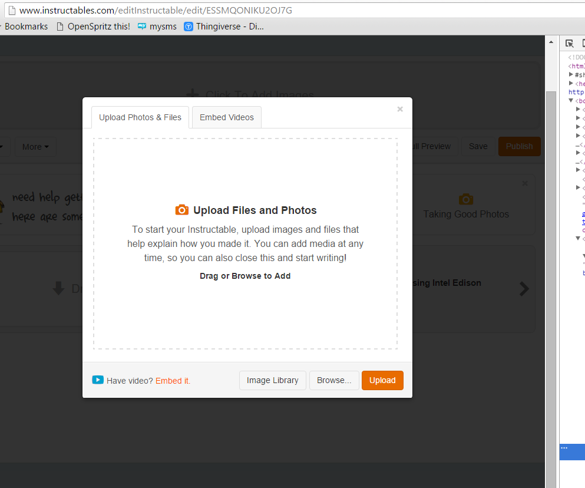Click the DevTools inspect element icon
This screenshot has height=488, width=585.
(569, 44)
